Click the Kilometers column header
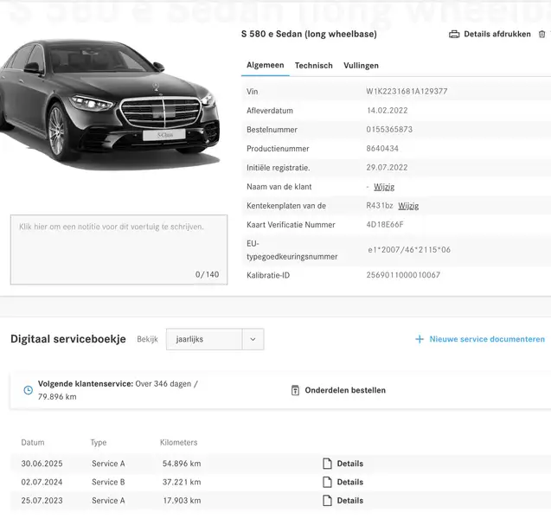 tap(178, 442)
